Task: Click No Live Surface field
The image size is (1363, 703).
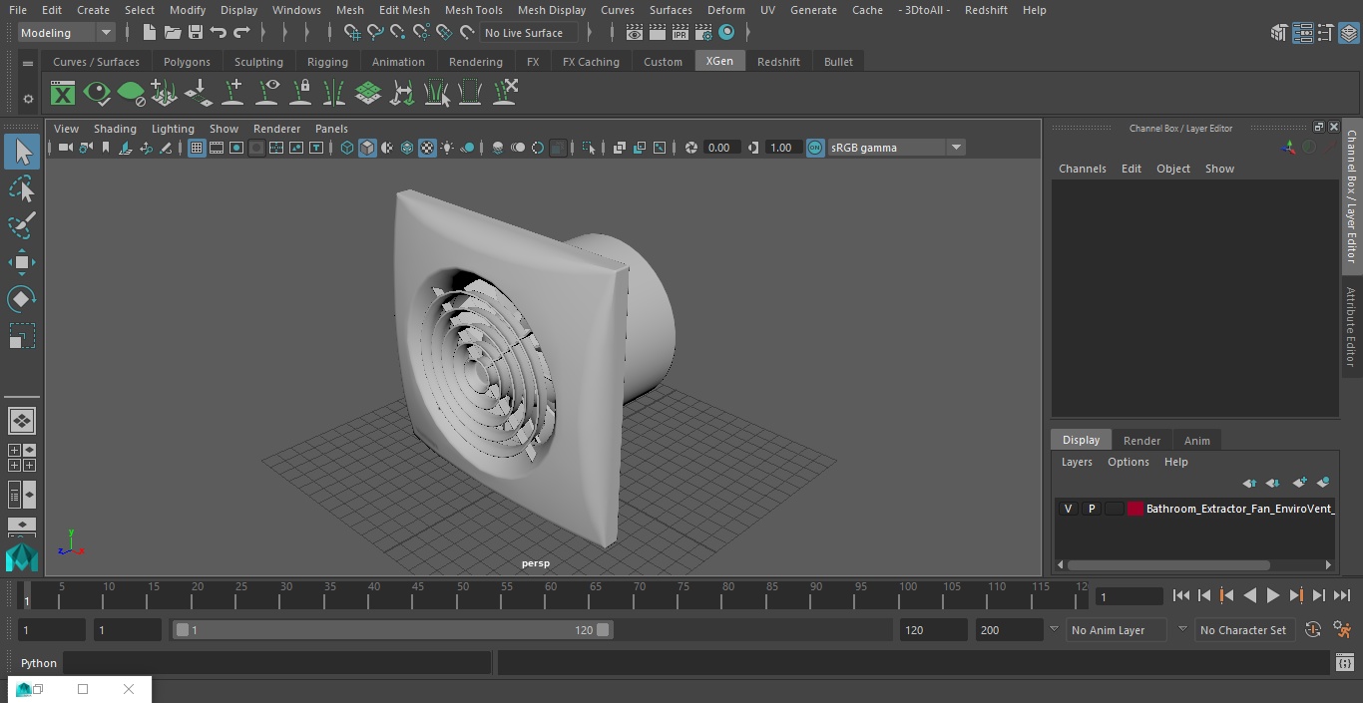Action: [x=528, y=33]
